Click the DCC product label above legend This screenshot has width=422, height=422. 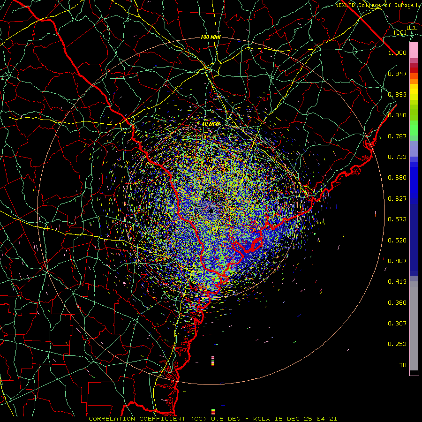[x=412, y=28]
